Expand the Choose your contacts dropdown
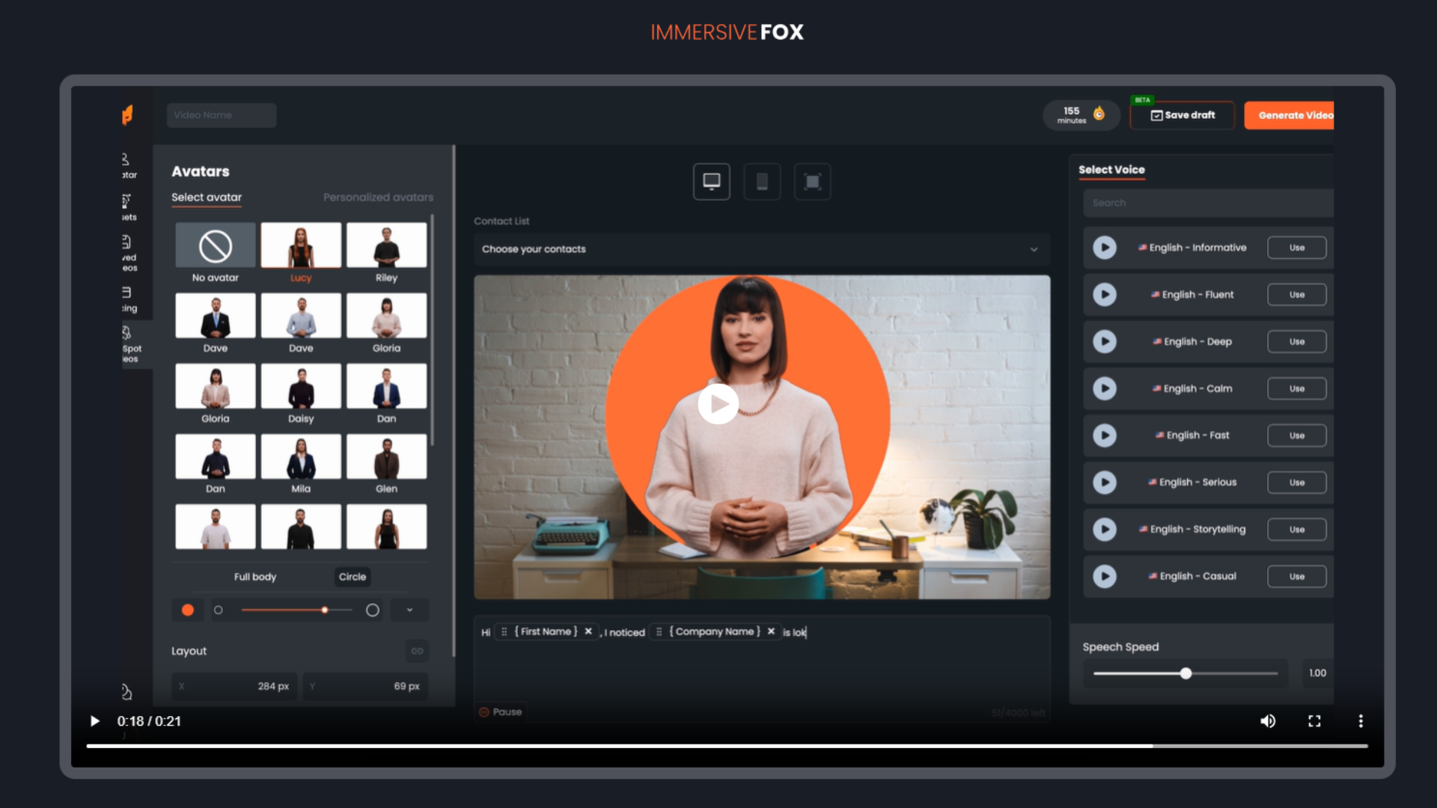 761,249
